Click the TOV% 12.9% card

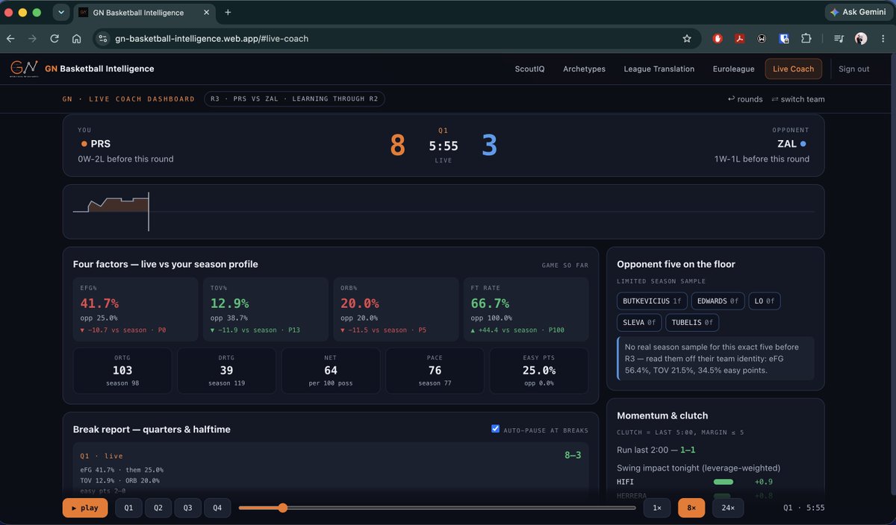pos(266,309)
